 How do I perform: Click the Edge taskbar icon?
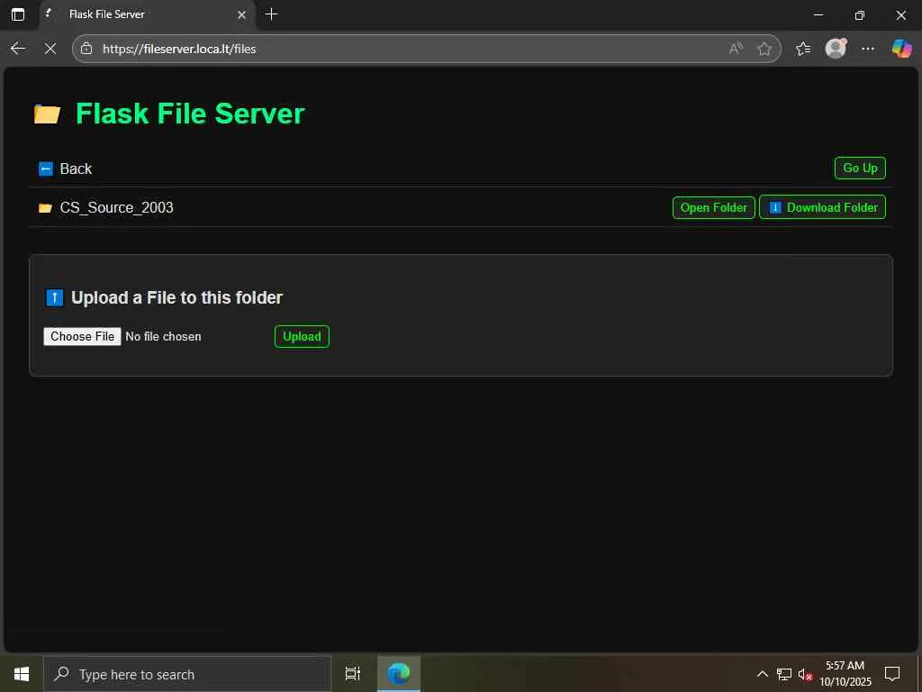(399, 674)
